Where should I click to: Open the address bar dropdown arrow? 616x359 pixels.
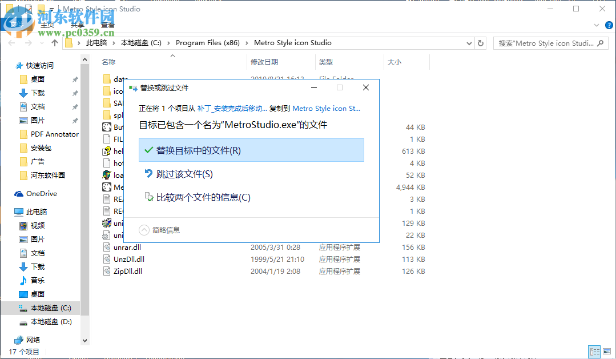click(x=469, y=42)
